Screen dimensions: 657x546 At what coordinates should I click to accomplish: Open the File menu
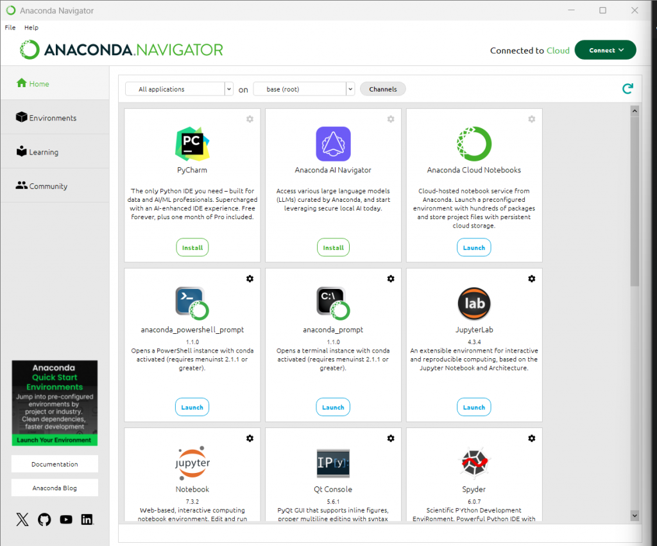[10, 28]
